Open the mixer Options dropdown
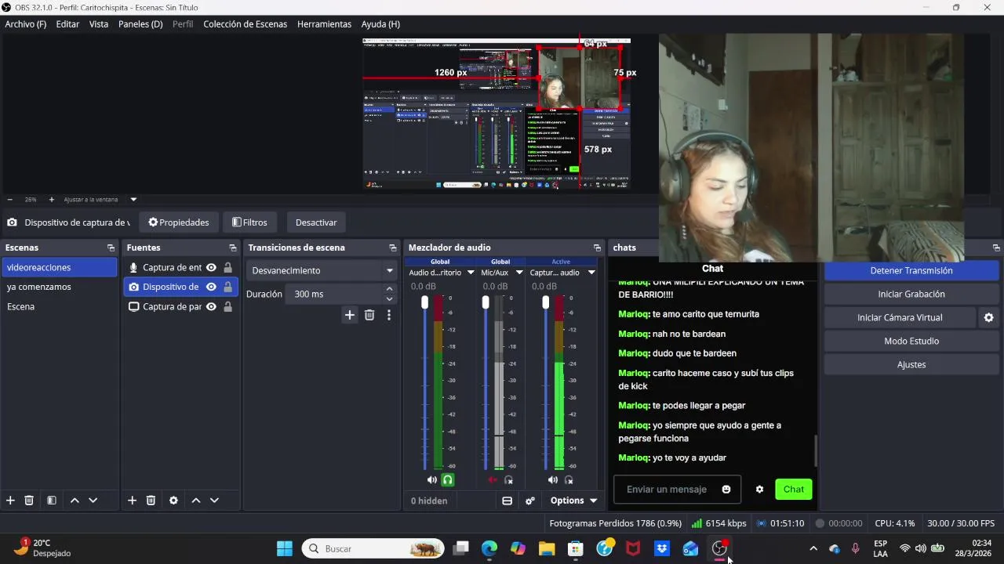The image size is (1004, 564). click(573, 501)
